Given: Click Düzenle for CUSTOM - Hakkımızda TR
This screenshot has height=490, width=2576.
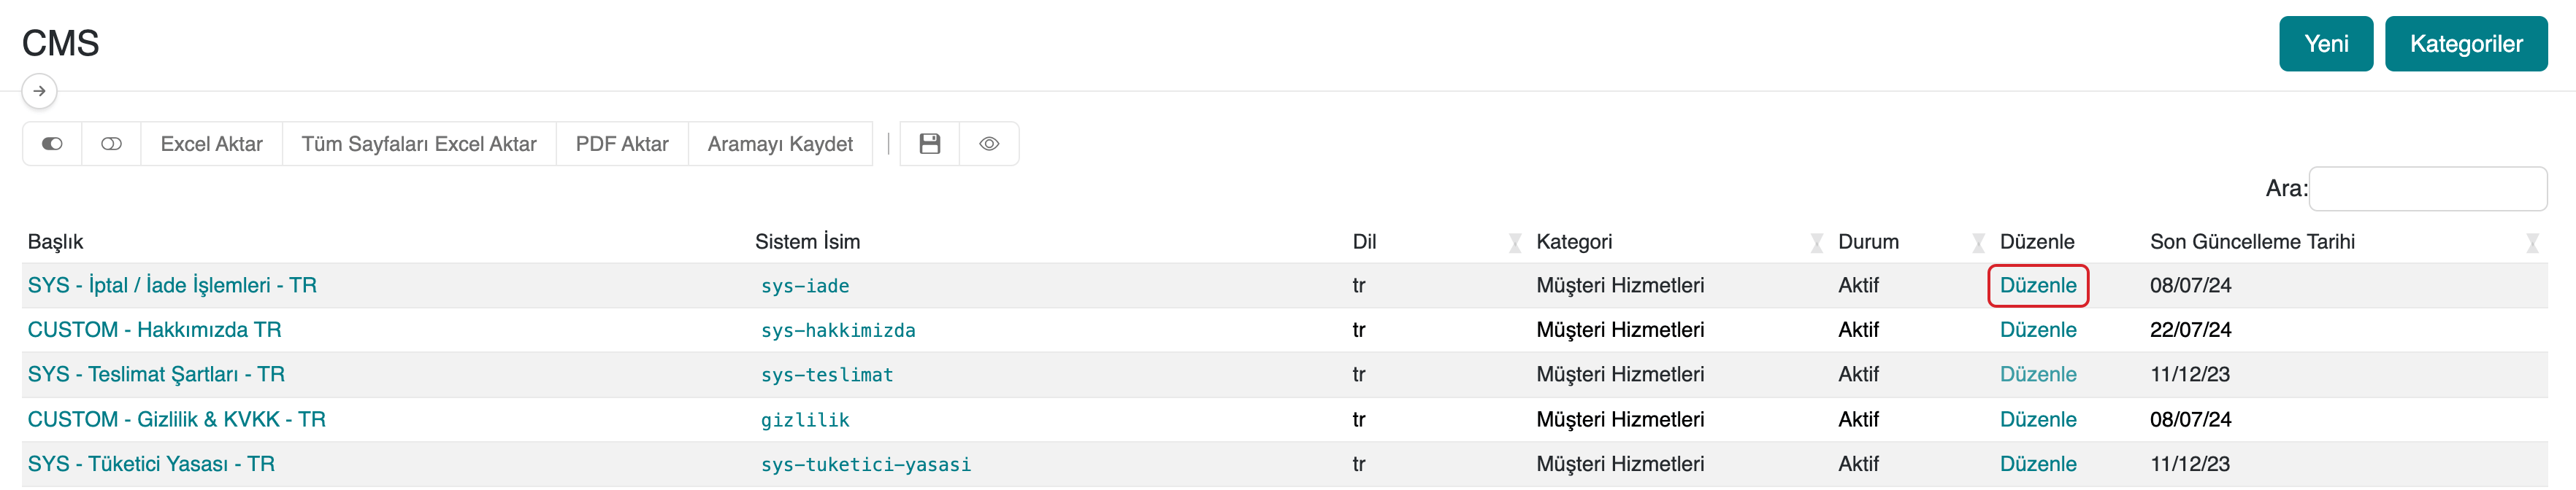Looking at the screenshot, I should point(2037,330).
